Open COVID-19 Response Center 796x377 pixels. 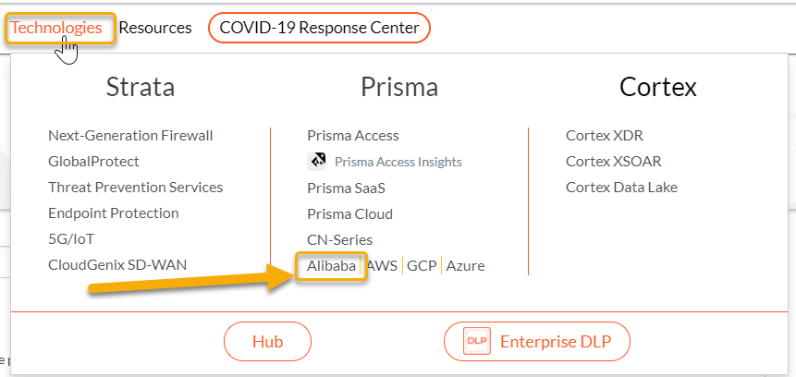coord(319,28)
